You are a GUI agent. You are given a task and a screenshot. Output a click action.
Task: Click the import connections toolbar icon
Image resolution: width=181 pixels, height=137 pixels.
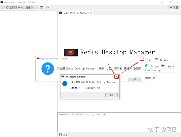(x=42, y=7)
